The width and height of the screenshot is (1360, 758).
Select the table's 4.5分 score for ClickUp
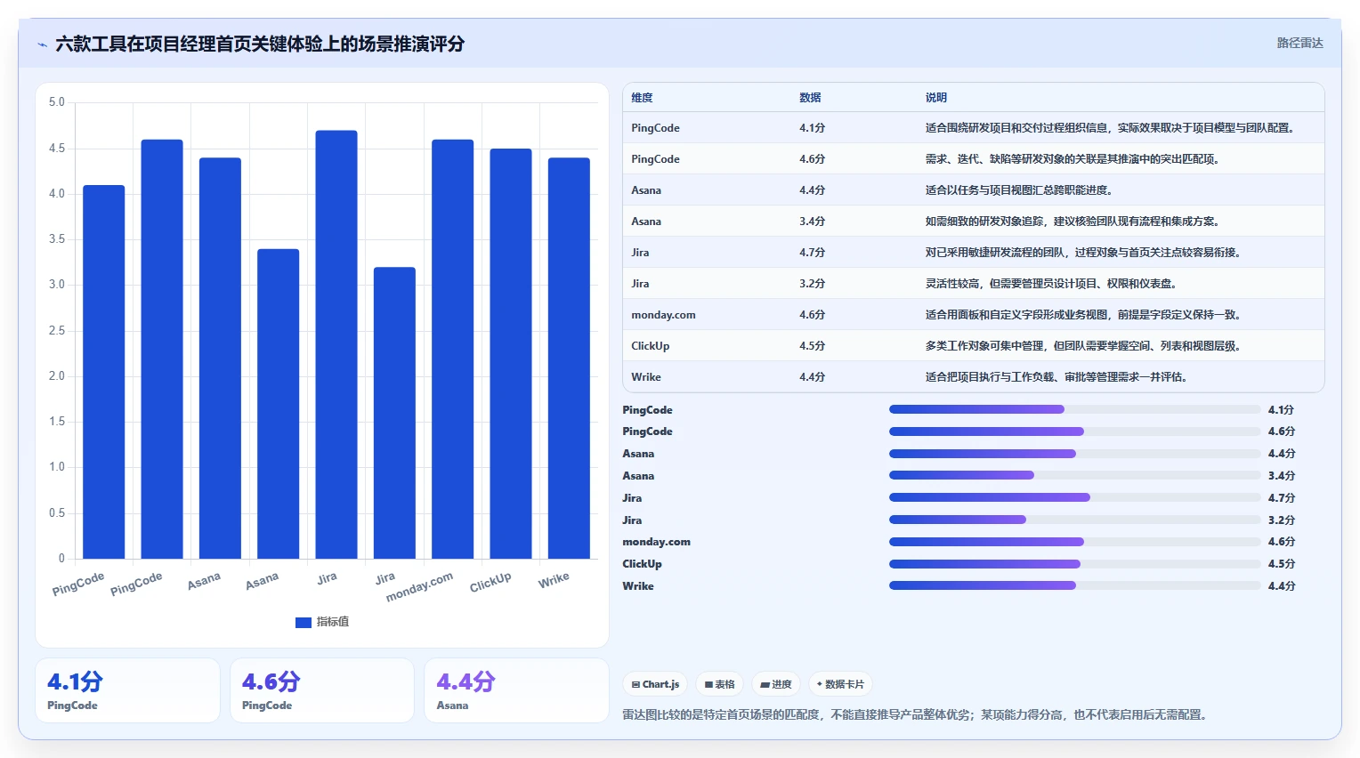pyautogui.click(x=812, y=346)
